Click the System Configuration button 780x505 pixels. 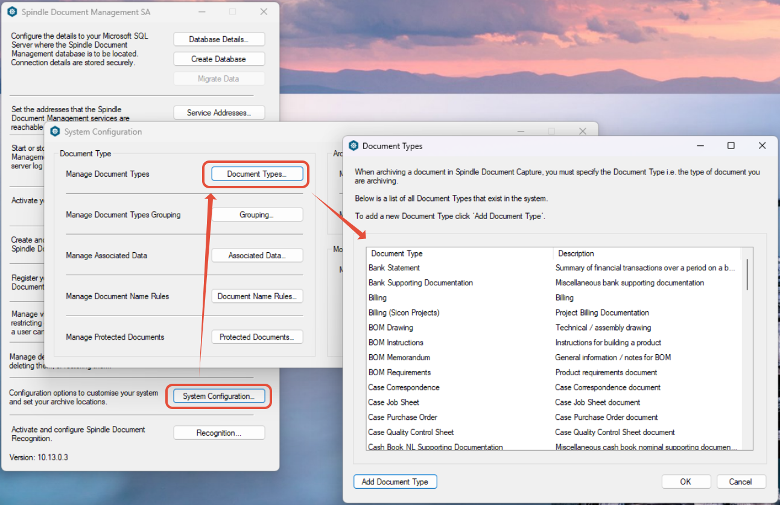coord(219,396)
